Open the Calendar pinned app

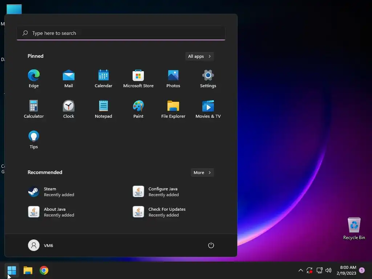point(104,79)
